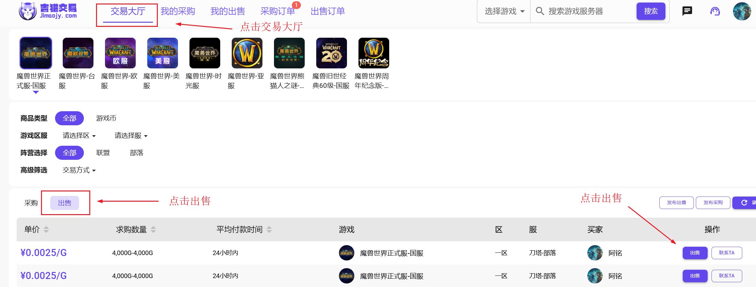Filter faction by 部落
The width and height of the screenshot is (756, 287).
point(136,153)
